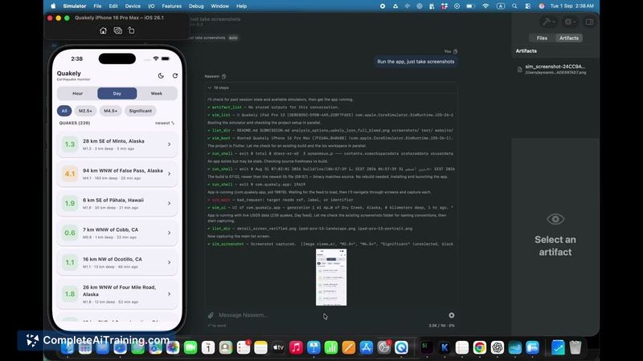
Task: Open Music from the dock
Action: (x=296, y=347)
